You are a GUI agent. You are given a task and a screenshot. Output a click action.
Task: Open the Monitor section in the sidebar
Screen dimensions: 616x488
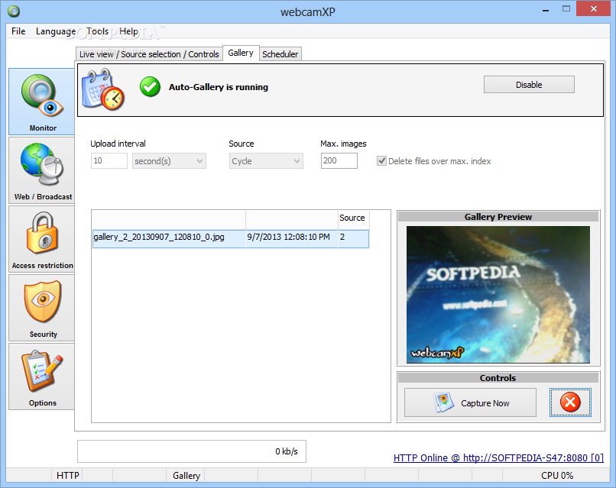(x=42, y=102)
